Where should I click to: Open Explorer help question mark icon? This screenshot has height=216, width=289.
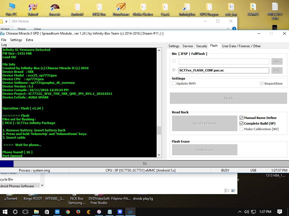click(234, 28)
